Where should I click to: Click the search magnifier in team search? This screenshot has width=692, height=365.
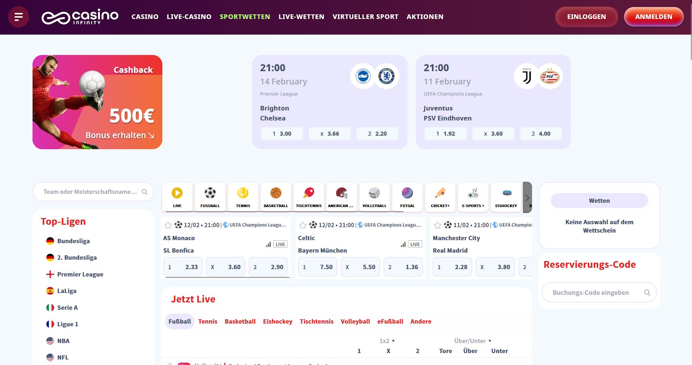[x=145, y=192]
